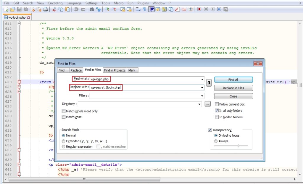The image size is (303, 184).
Task: Open the Encoding menu
Action: pos(55,3)
